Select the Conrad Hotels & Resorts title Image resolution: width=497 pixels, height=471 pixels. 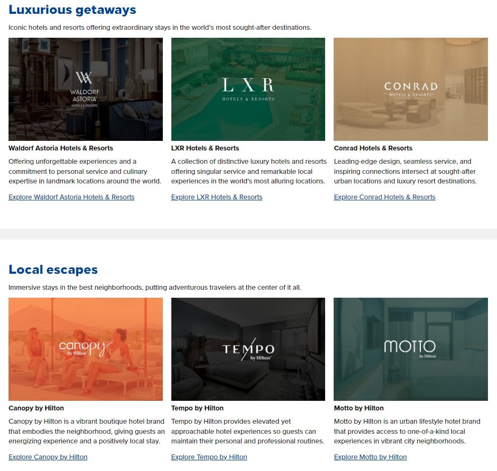coord(373,148)
